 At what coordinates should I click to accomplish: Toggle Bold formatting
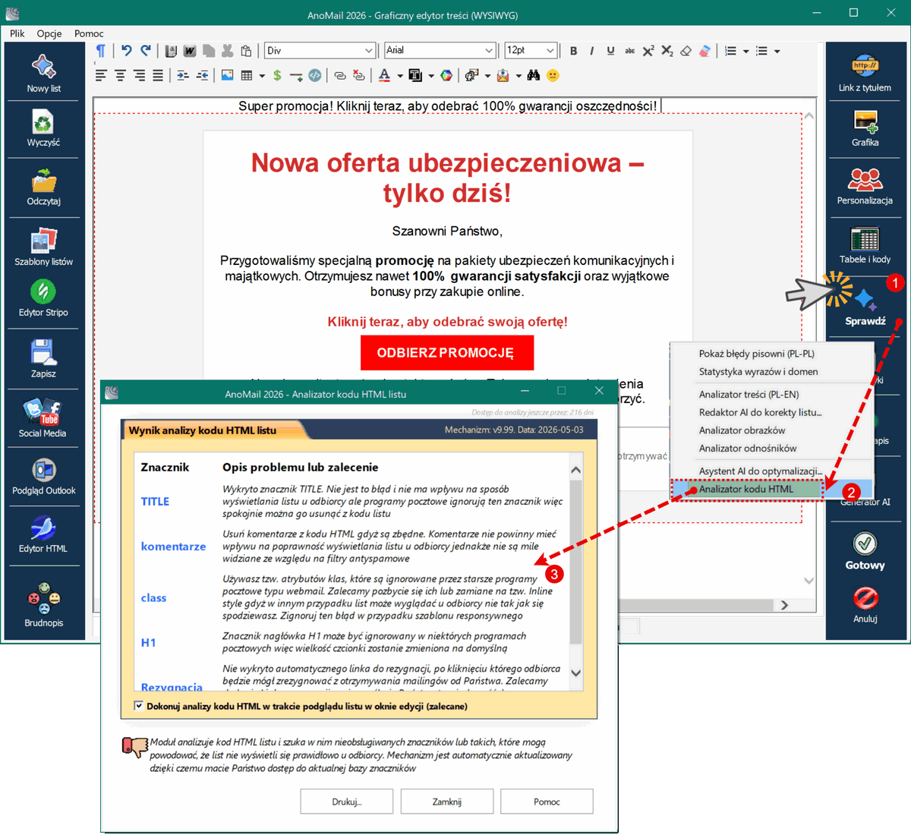pyautogui.click(x=573, y=51)
